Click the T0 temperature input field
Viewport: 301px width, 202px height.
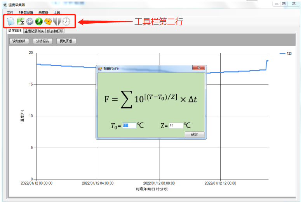(x=129, y=126)
